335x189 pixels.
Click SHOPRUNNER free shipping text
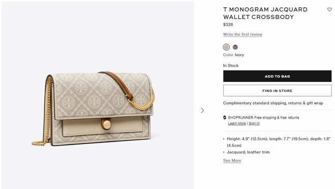(263, 117)
